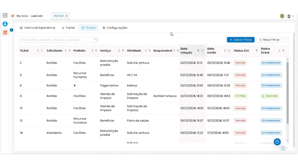The image size is (298, 167).
Task: Select the Tickets tab
Action: click(x=89, y=28)
